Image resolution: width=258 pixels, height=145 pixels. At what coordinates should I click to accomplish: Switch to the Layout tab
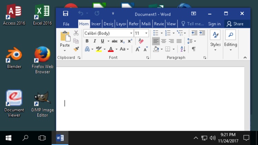pos(121,24)
